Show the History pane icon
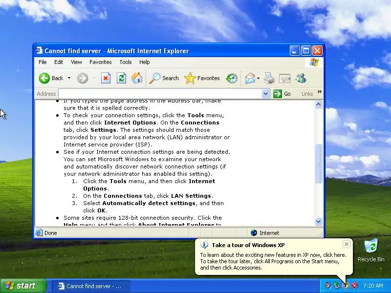Viewport: 391px width, 293px height. 232,78
